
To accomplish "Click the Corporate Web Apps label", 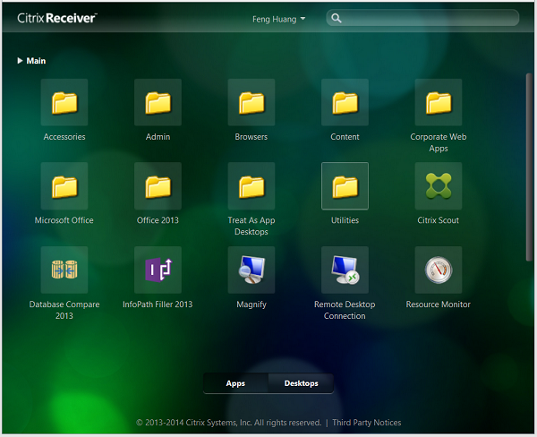I will click(x=439, y=142).
